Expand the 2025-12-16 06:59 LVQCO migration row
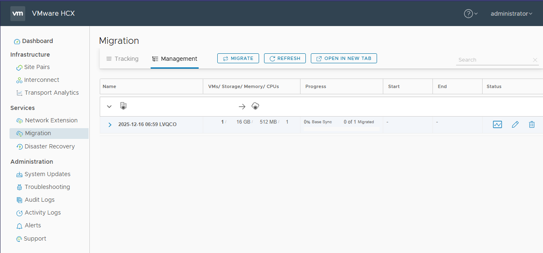543x253 pixels. (110, 124)
